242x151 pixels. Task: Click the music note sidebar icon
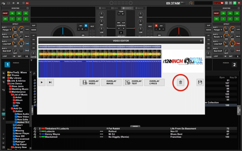pos(4,110)
